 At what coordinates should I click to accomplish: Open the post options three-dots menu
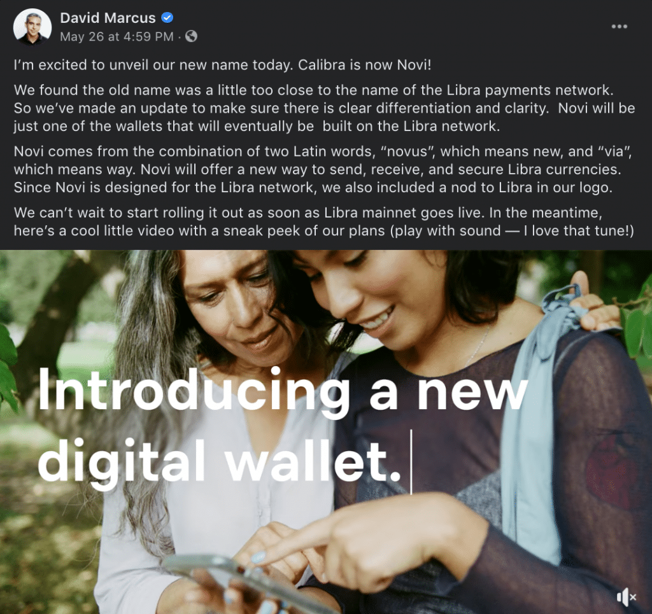click(619, 27)
